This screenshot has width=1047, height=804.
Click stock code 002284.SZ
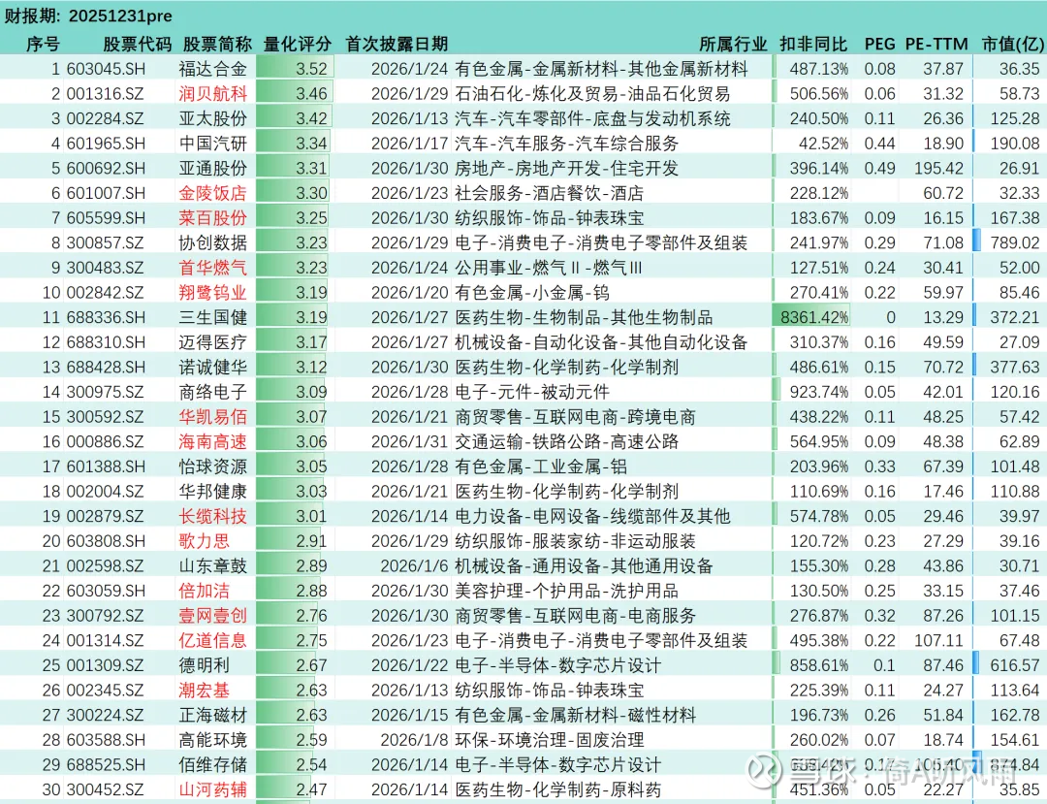point(105,119)
